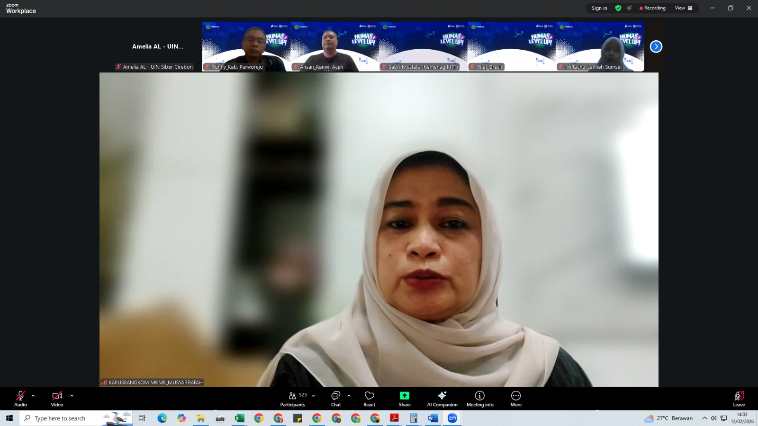Leave the meeting
This screenshot has height=426, width=758.
click(x=739, y=399)
